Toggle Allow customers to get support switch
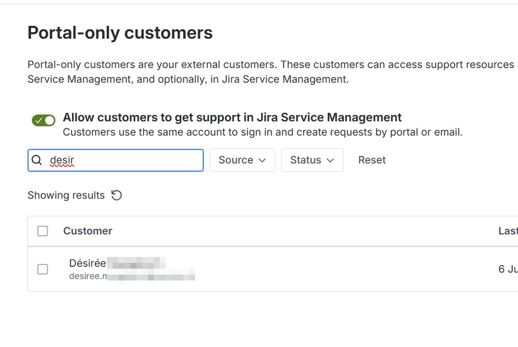This screenshot has width=518, height=347. tap(44, 120)
